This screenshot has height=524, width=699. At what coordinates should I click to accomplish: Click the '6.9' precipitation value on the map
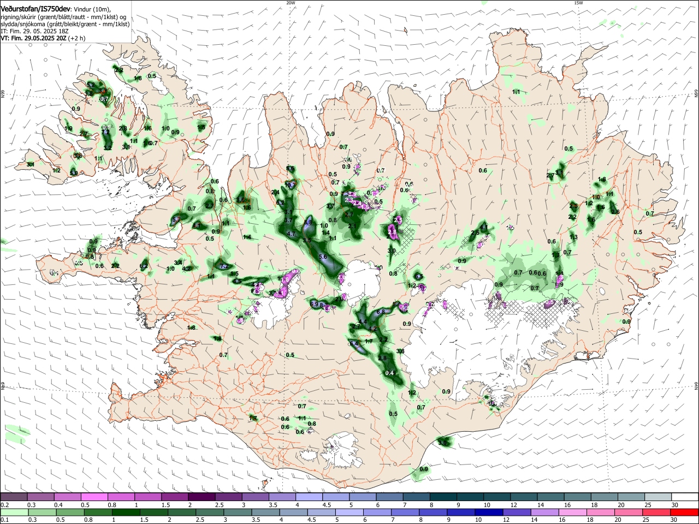click(x=314, y=304)
